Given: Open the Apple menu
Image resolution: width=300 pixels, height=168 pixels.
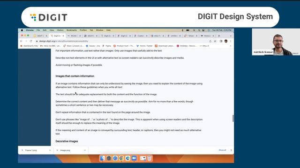Looking at the screenshot, I should [22, 30].
